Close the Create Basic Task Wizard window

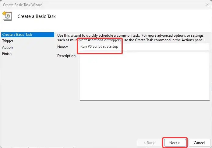(207, 5)
